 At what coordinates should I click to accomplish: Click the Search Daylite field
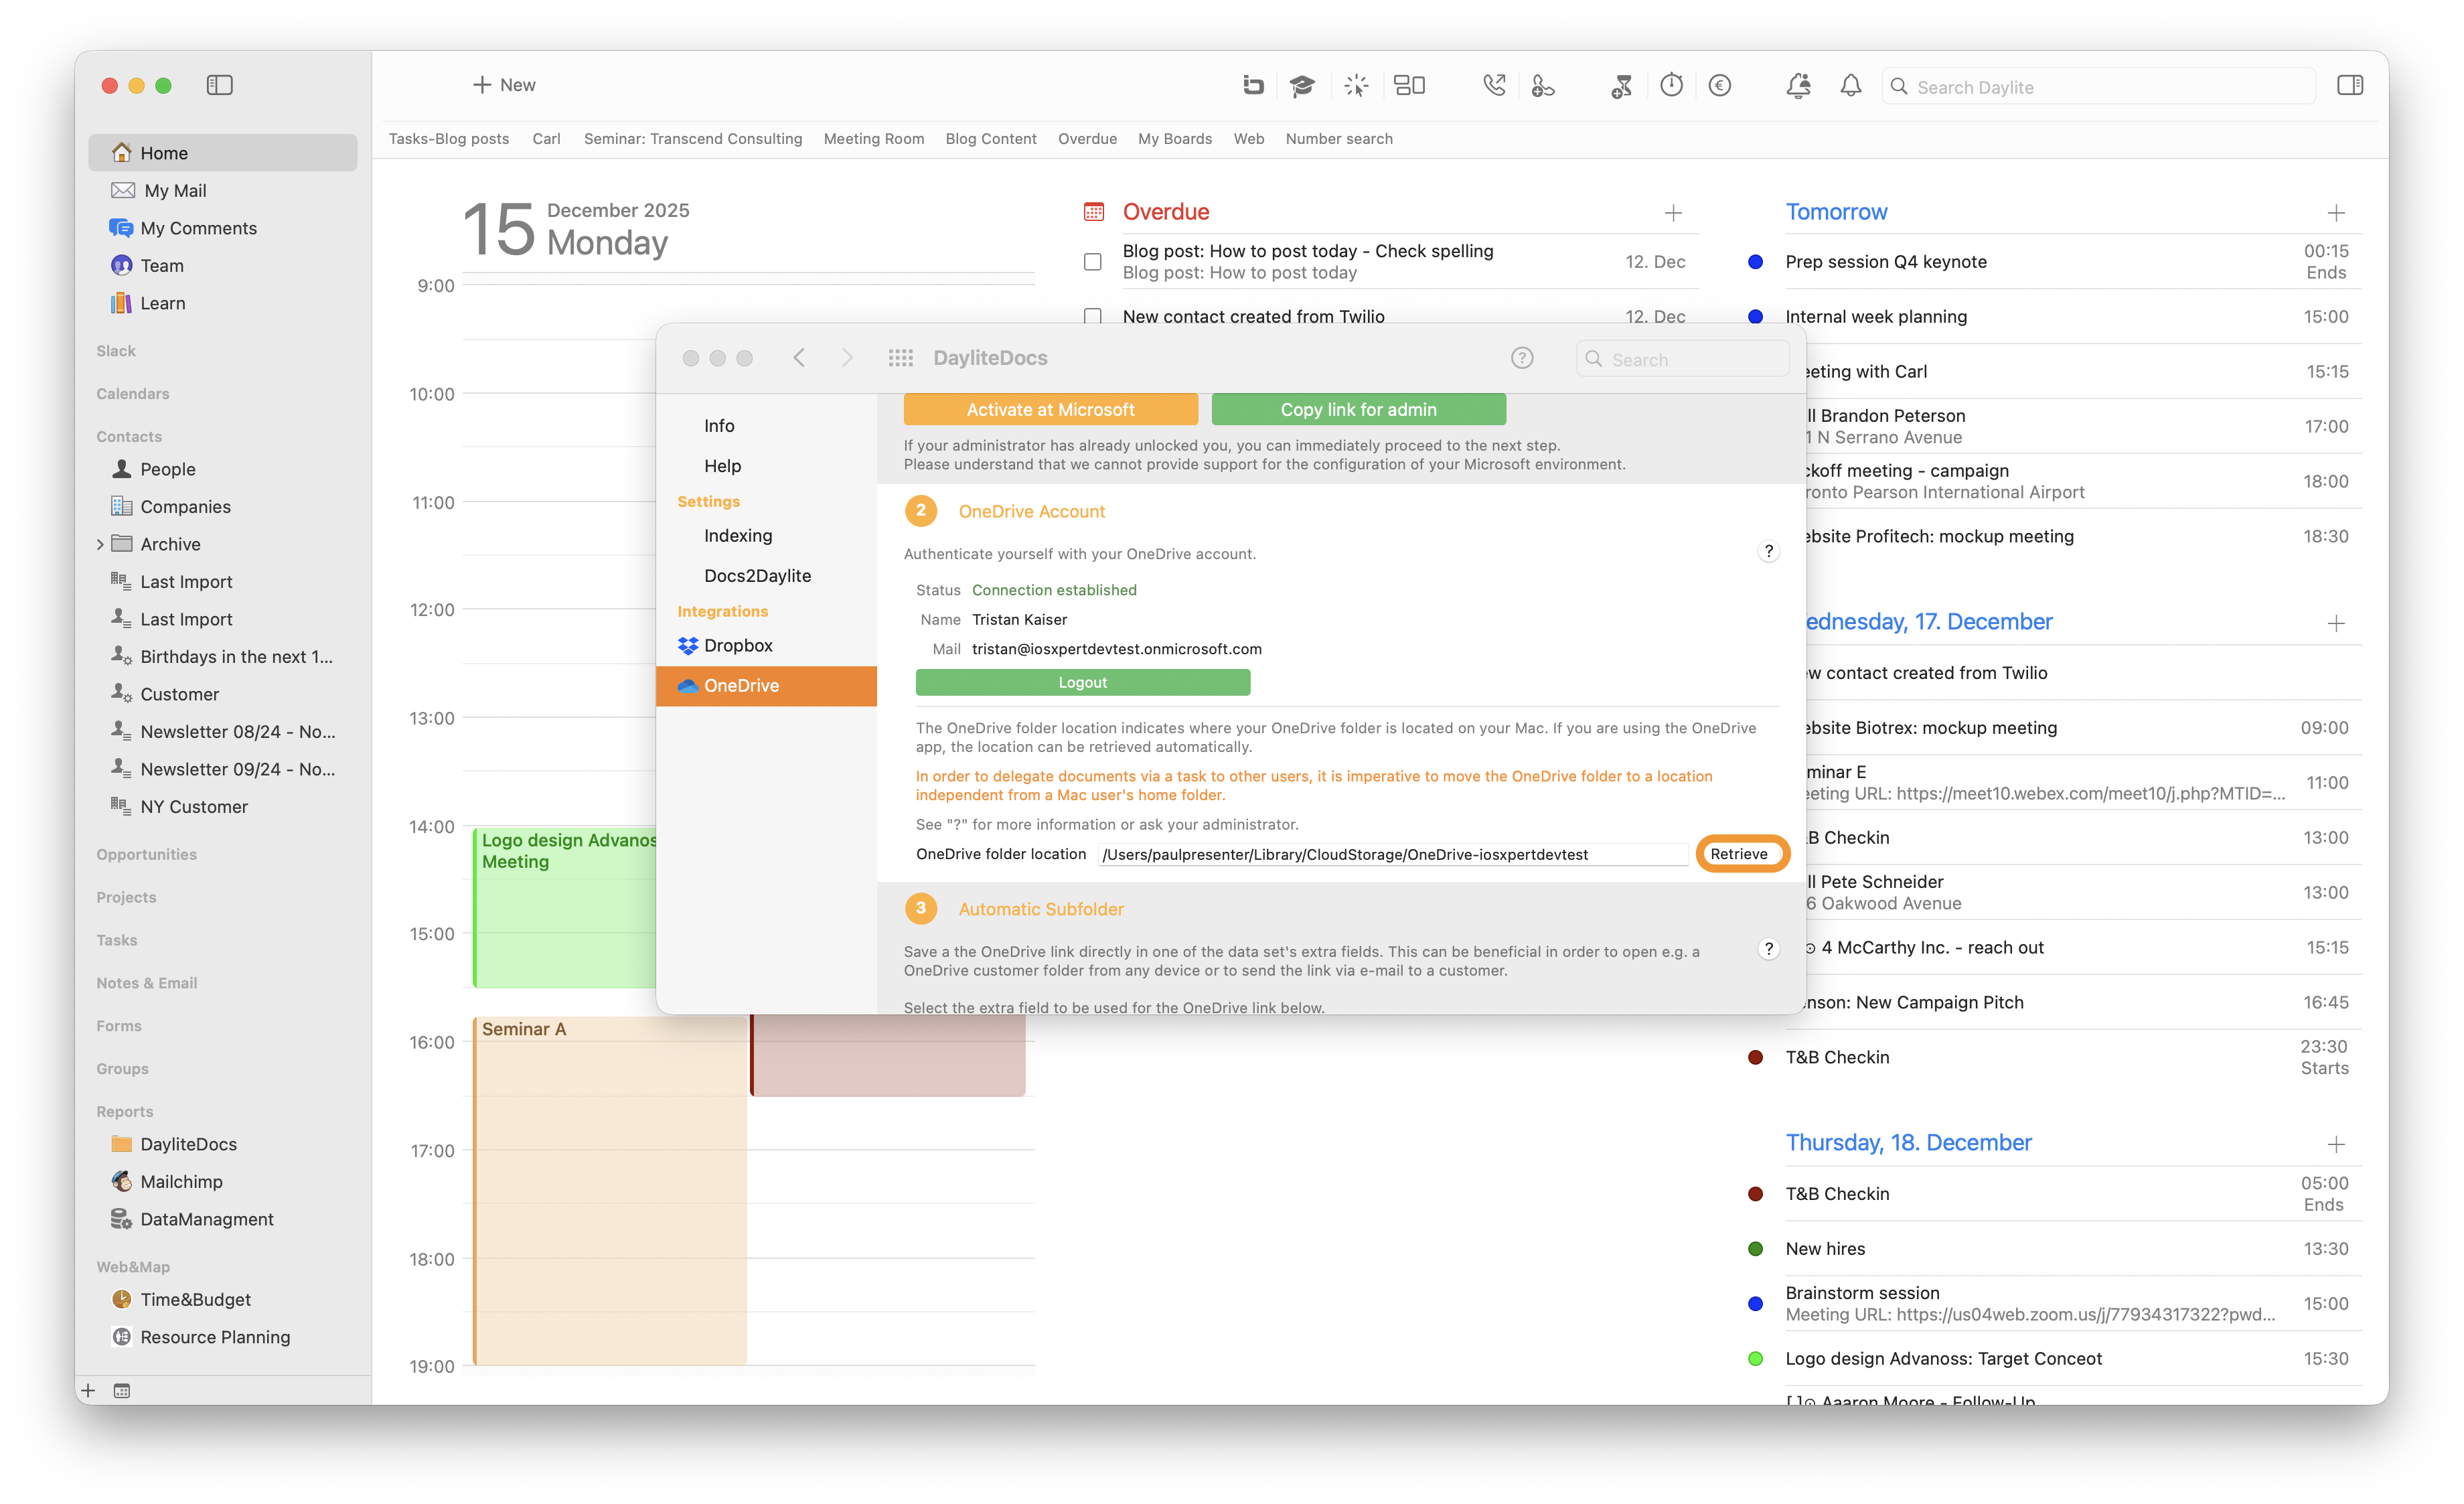tap(2098, 87)
